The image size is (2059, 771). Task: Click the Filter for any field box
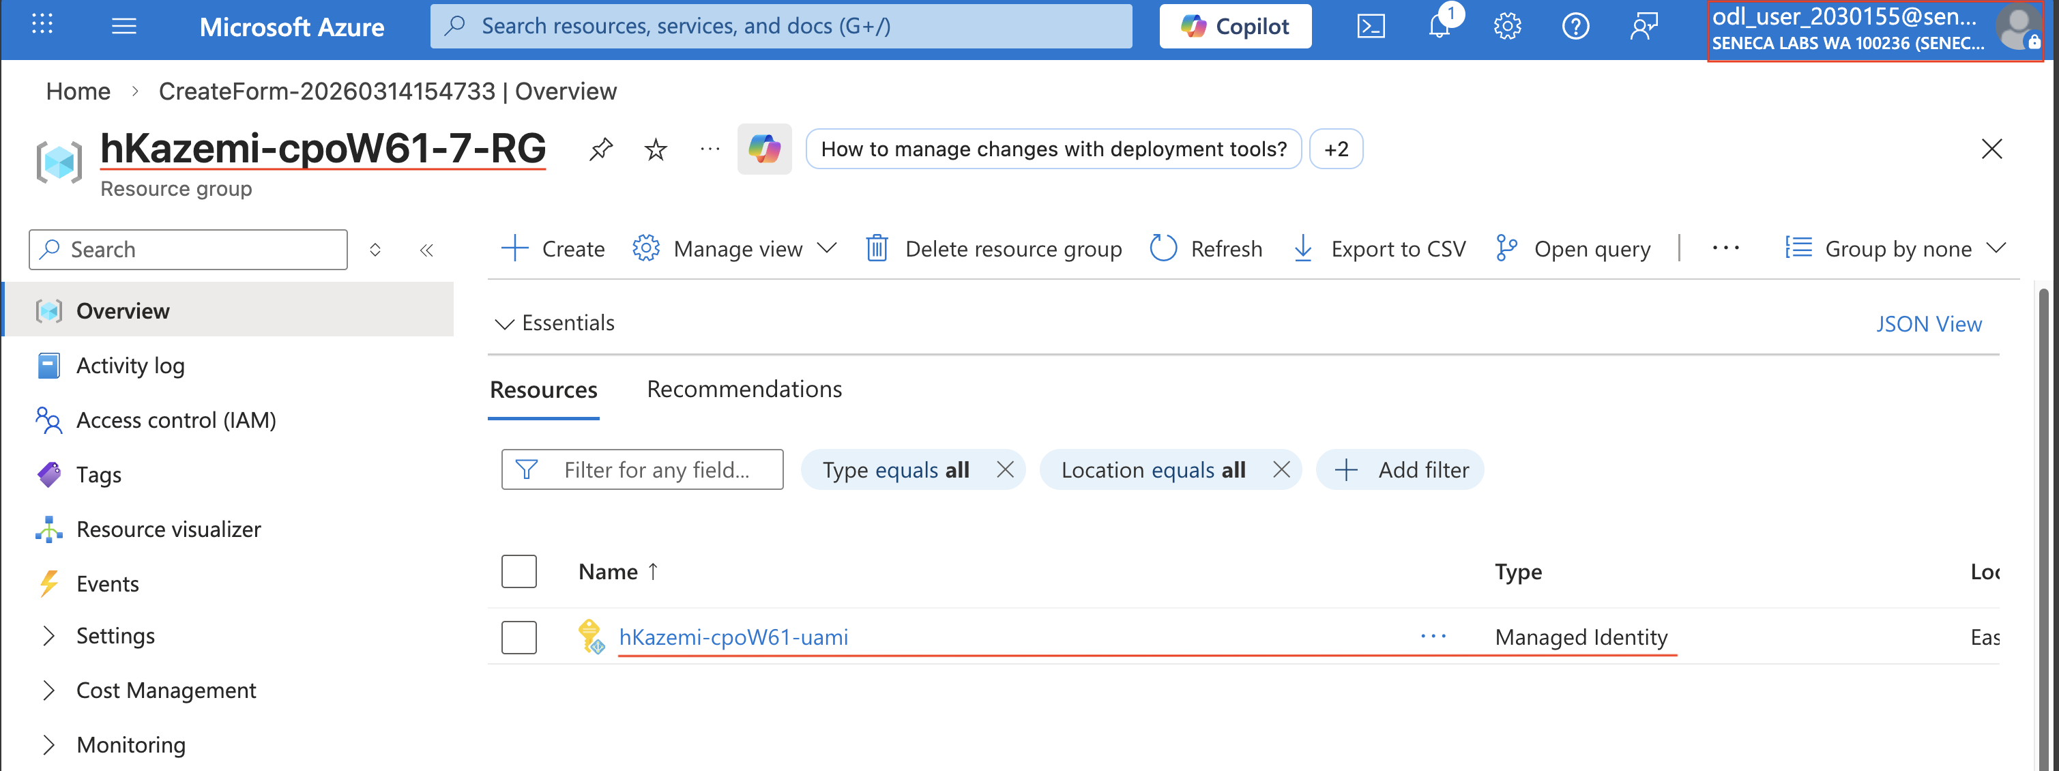tap(642, 470)
